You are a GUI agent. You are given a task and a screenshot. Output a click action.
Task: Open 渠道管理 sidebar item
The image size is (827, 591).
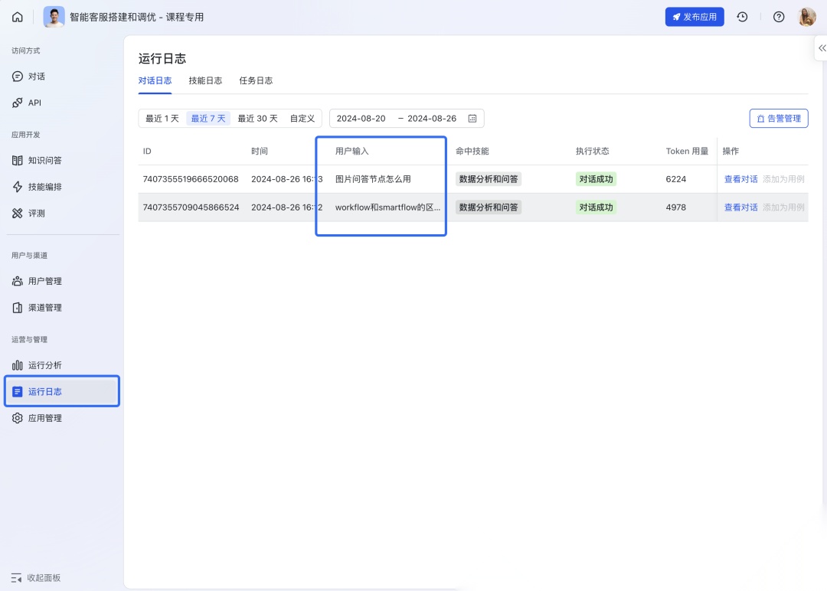62,307
